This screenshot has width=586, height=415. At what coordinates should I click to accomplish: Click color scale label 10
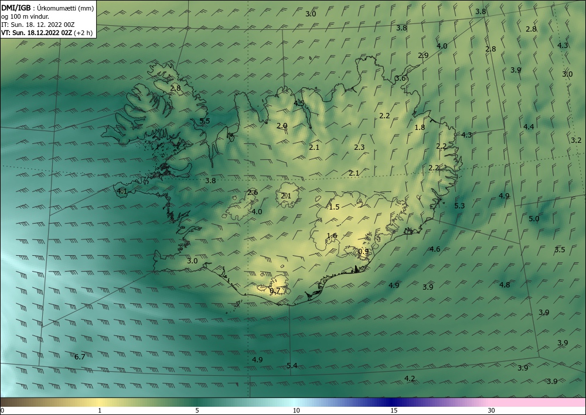pos(296,411)
